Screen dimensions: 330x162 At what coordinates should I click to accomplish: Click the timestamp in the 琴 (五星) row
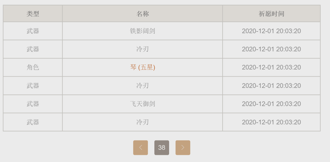pyautogui.click(x=271, y=68)
